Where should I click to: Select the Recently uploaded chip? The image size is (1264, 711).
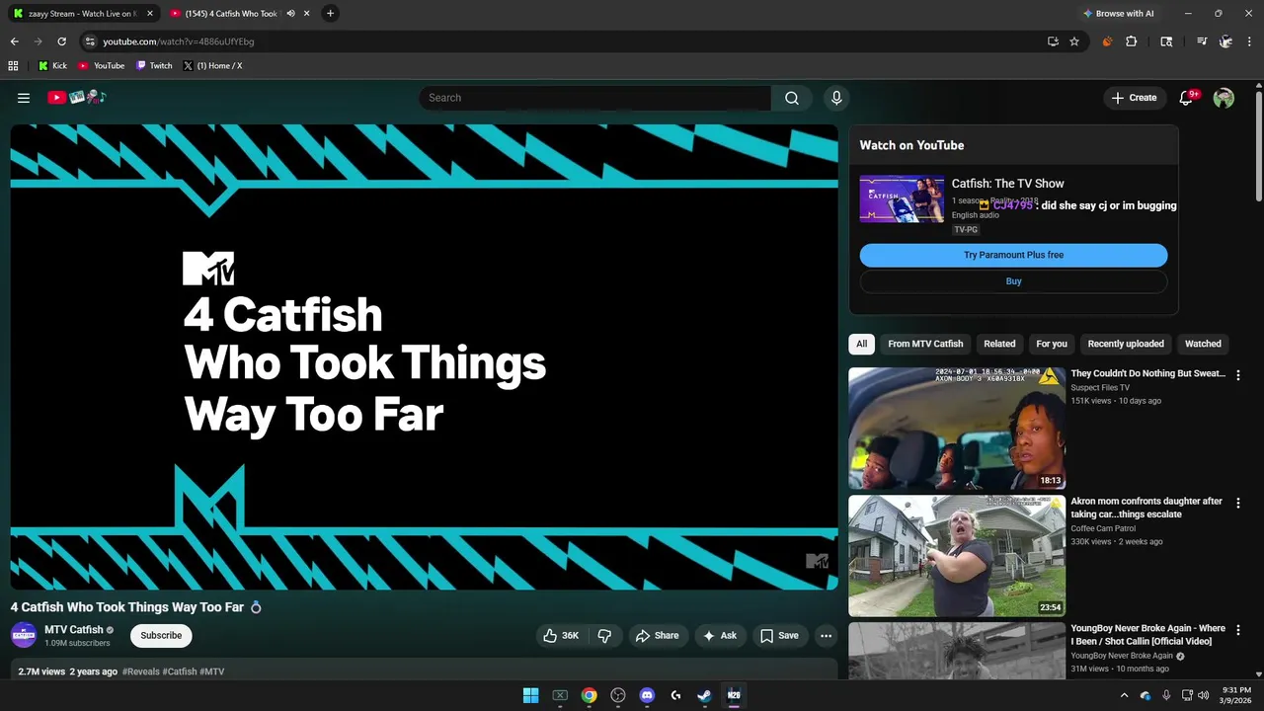click(x=1126, y=344)
